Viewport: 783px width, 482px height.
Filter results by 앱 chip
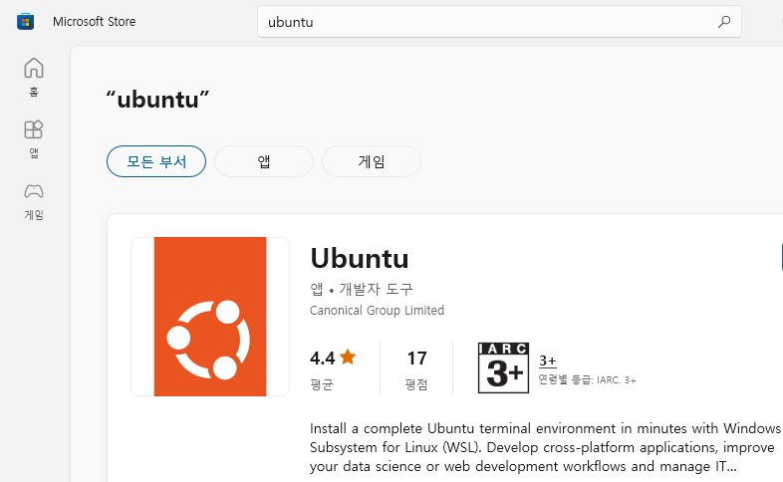click(x=264, y=161)
